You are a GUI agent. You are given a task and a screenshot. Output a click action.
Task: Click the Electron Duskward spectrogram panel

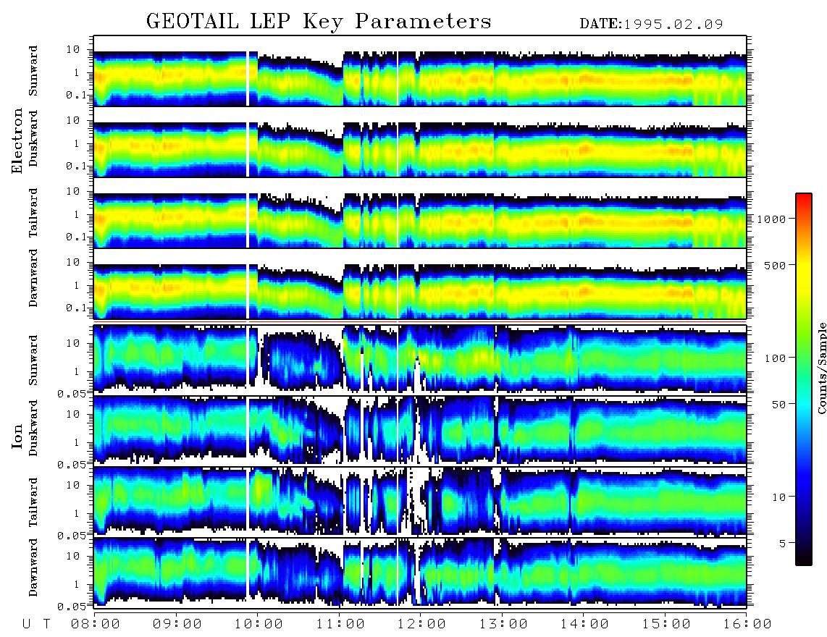pos(420,142)
